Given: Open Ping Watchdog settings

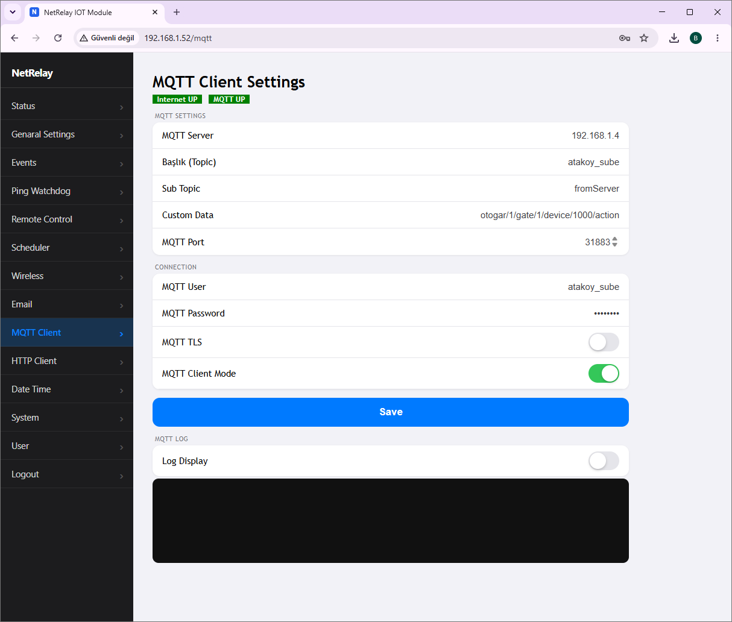Looking at the screenshot, I should coord(67,191).
